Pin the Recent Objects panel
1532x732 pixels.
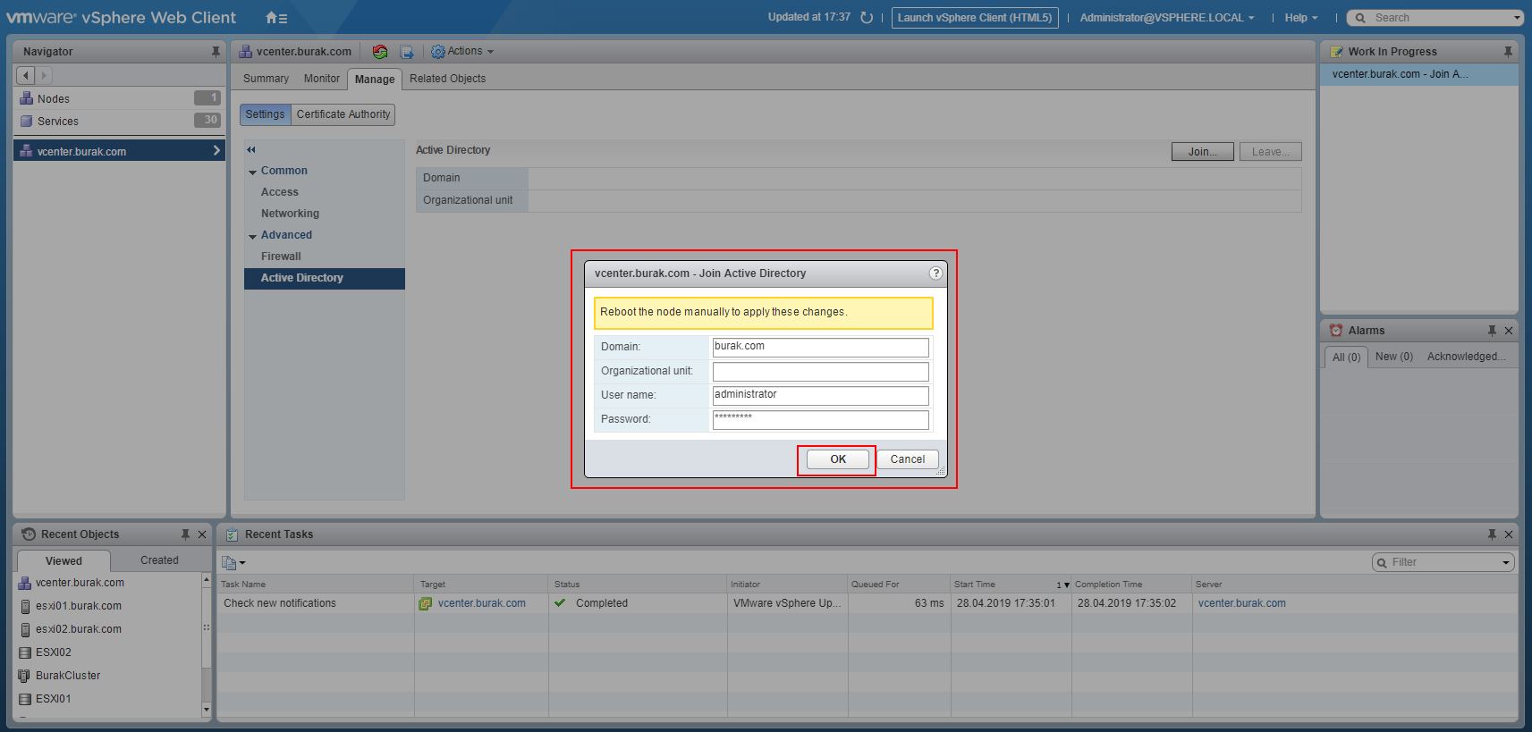point(185,534)
